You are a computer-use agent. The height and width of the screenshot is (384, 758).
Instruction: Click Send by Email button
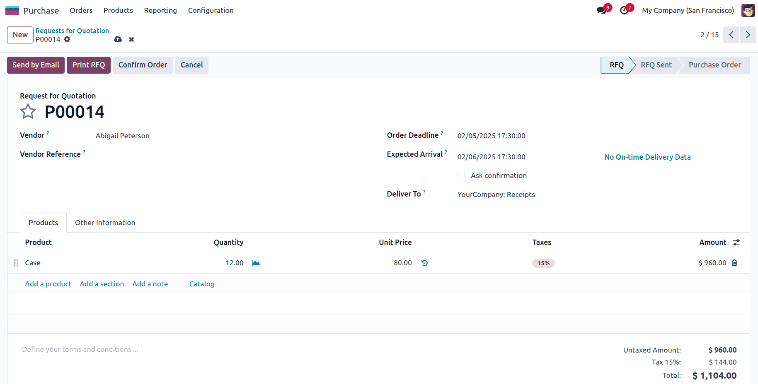[x=36, y=65]
